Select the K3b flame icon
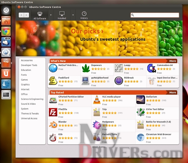 click(53, 137)
